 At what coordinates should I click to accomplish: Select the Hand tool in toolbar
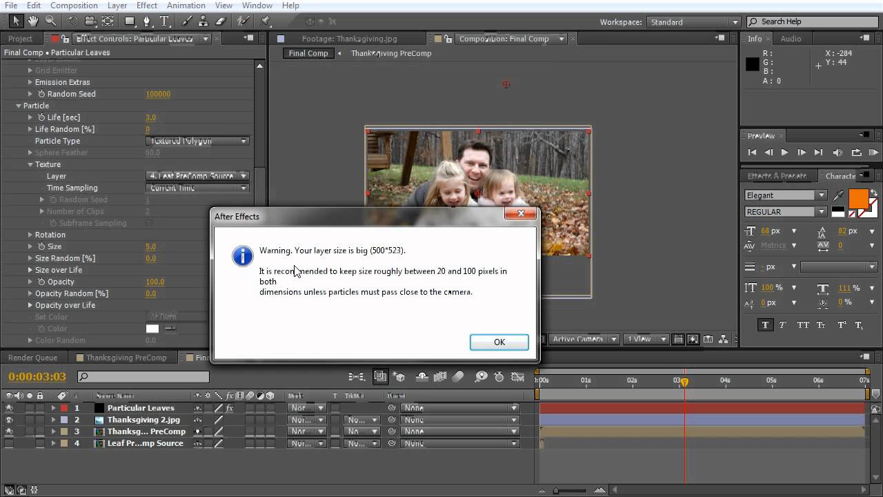[x=33, y=21]
